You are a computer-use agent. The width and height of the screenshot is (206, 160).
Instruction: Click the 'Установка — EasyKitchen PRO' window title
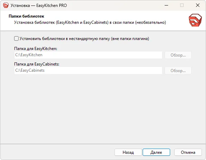coord(39,6)
